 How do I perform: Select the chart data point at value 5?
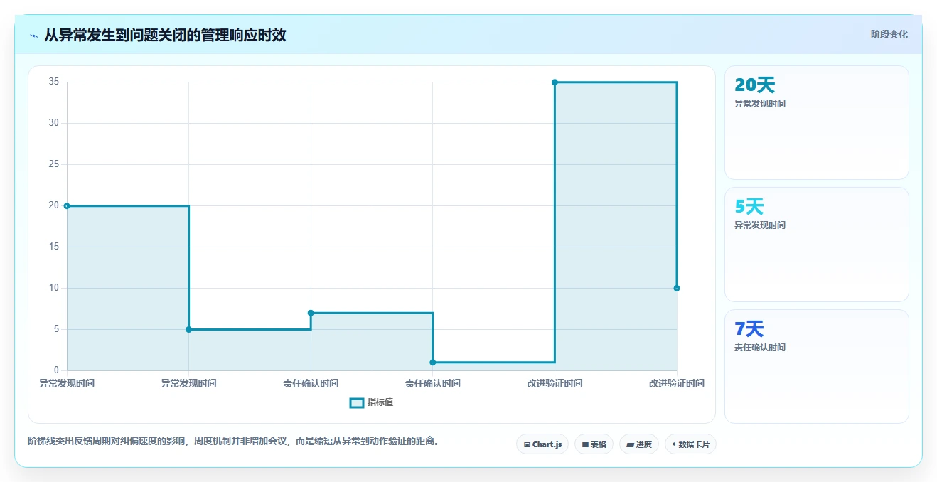[188, 329]
